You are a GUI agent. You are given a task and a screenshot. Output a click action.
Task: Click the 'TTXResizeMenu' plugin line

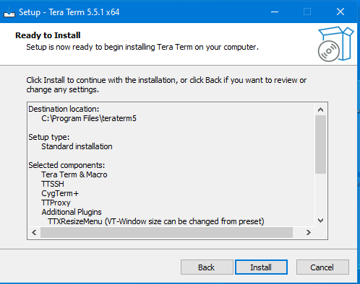pos(156,221)
